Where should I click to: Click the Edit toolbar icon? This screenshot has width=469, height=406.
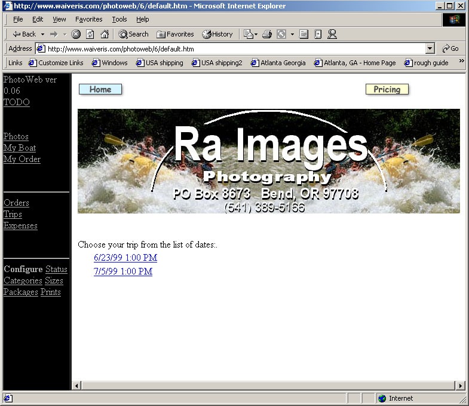(281, 34)
